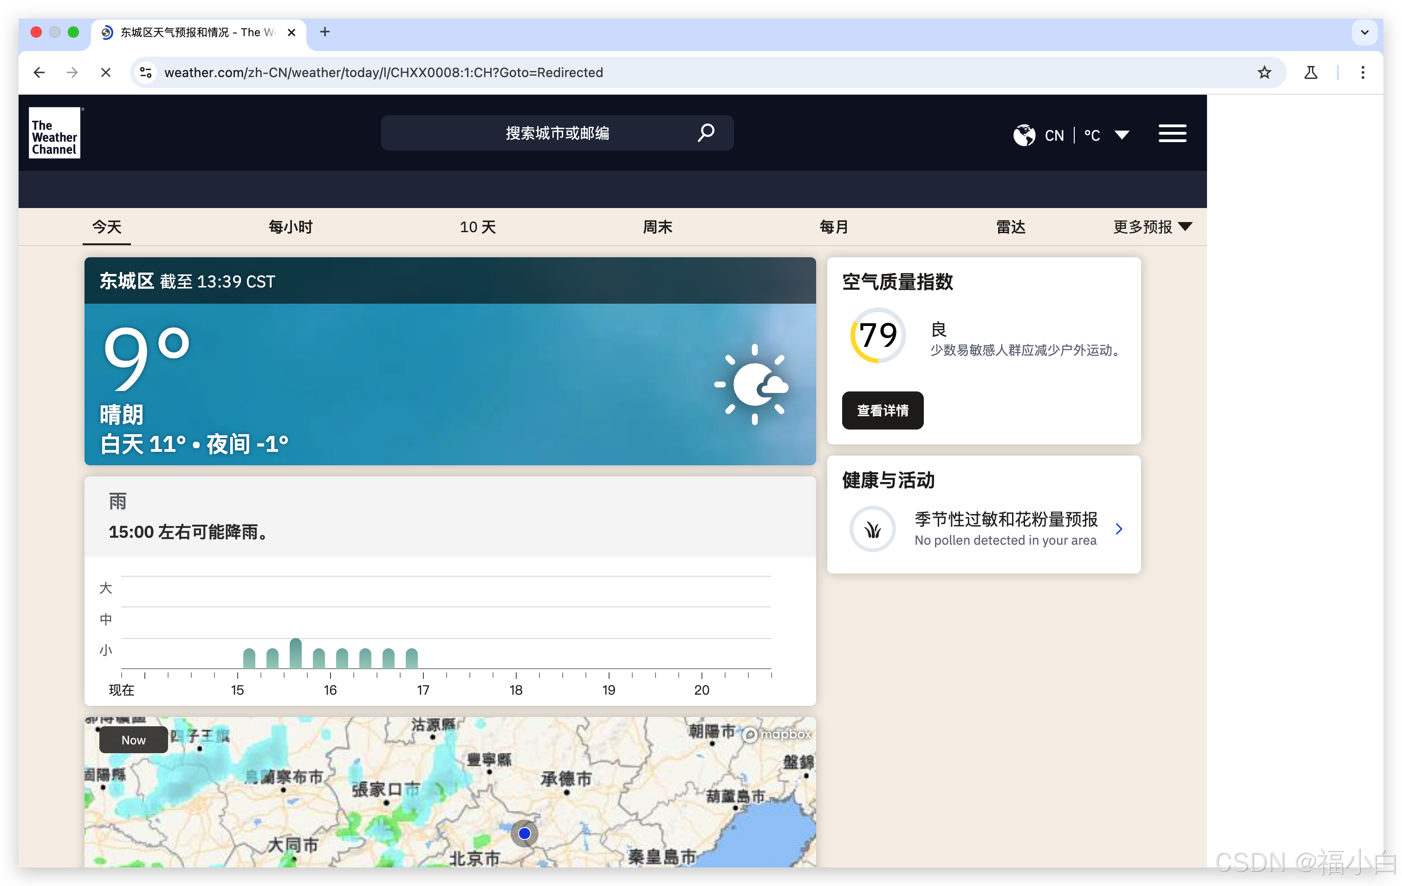The image size is (1402, 886).
Task: Expand the °C units dropdown arrow
Action: click(1122, 135)
